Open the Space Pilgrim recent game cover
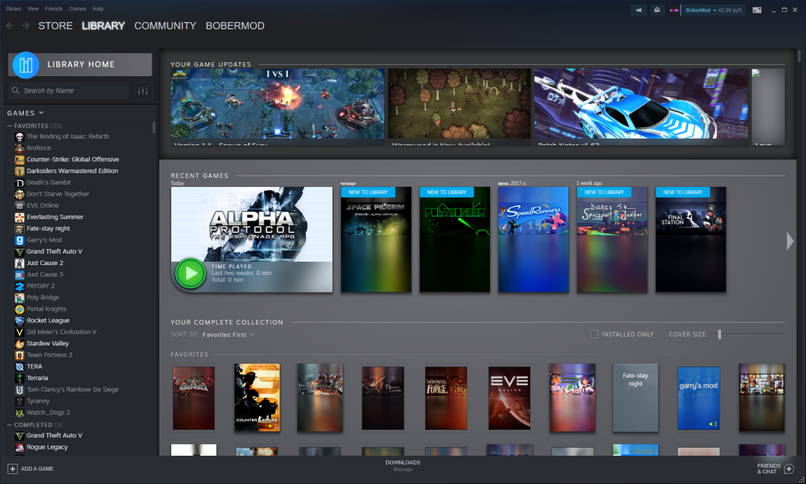This screenshot has height=484, width=806. click(376, 240)
